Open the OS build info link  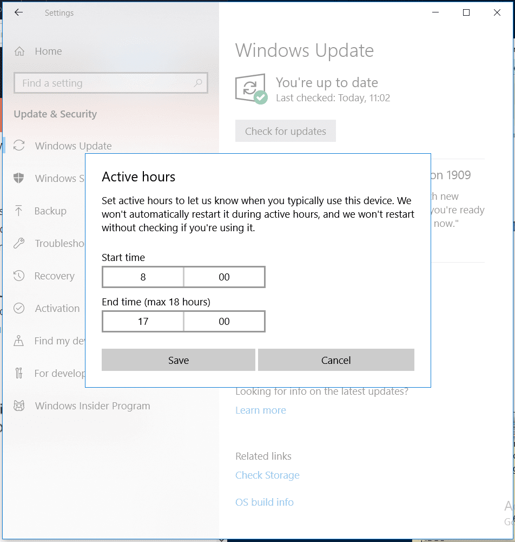(265, 502)
